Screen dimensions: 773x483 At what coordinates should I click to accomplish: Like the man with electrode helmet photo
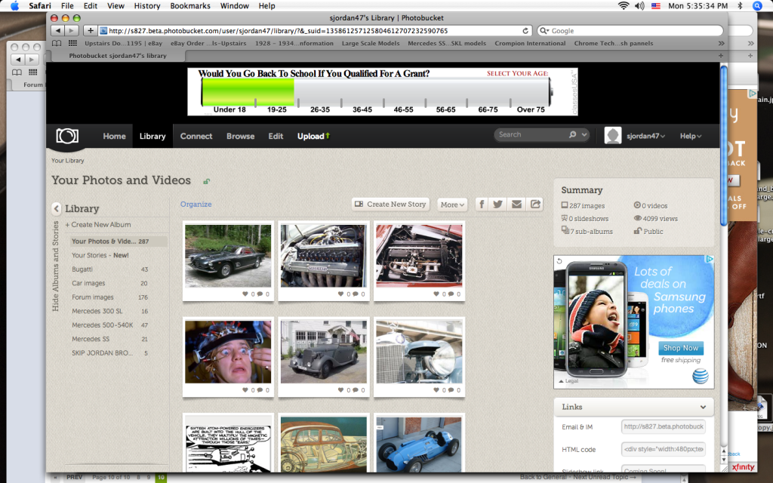click(x=245, y=390)
